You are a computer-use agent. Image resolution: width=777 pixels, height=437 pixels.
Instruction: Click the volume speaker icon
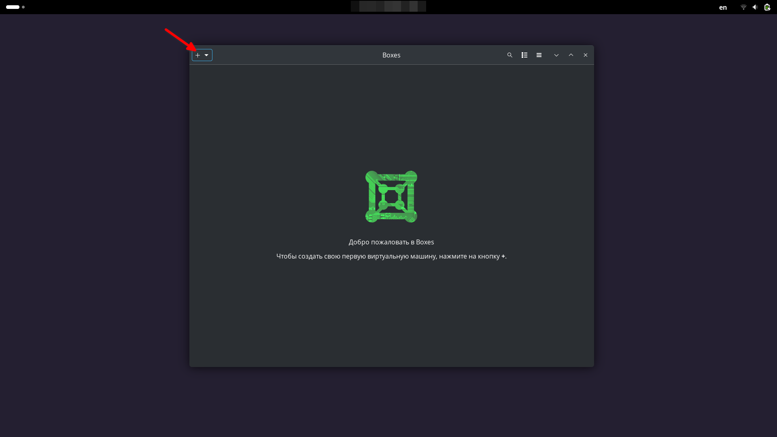(755, 7)
